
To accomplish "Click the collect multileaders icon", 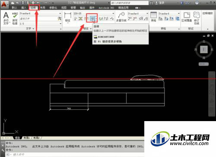I will pyautogui.click(x=146, y=19).
